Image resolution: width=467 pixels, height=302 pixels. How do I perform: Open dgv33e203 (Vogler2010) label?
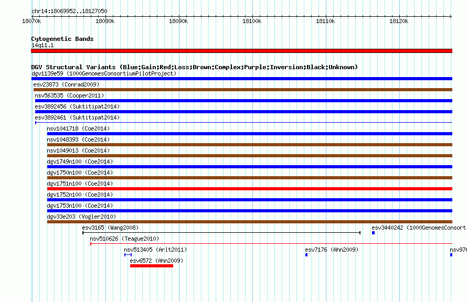tap(81, 217)
